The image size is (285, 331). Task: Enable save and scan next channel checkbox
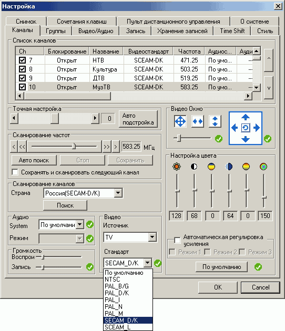15,172
